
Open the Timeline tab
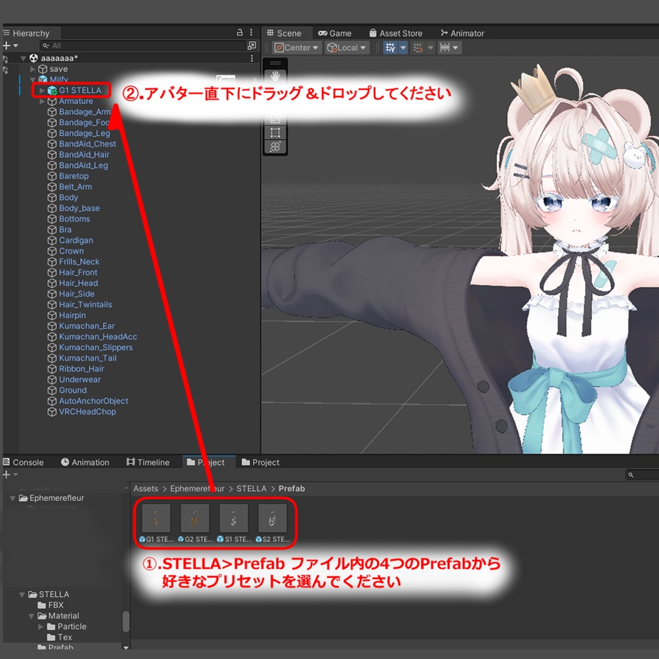coord(148,462)
